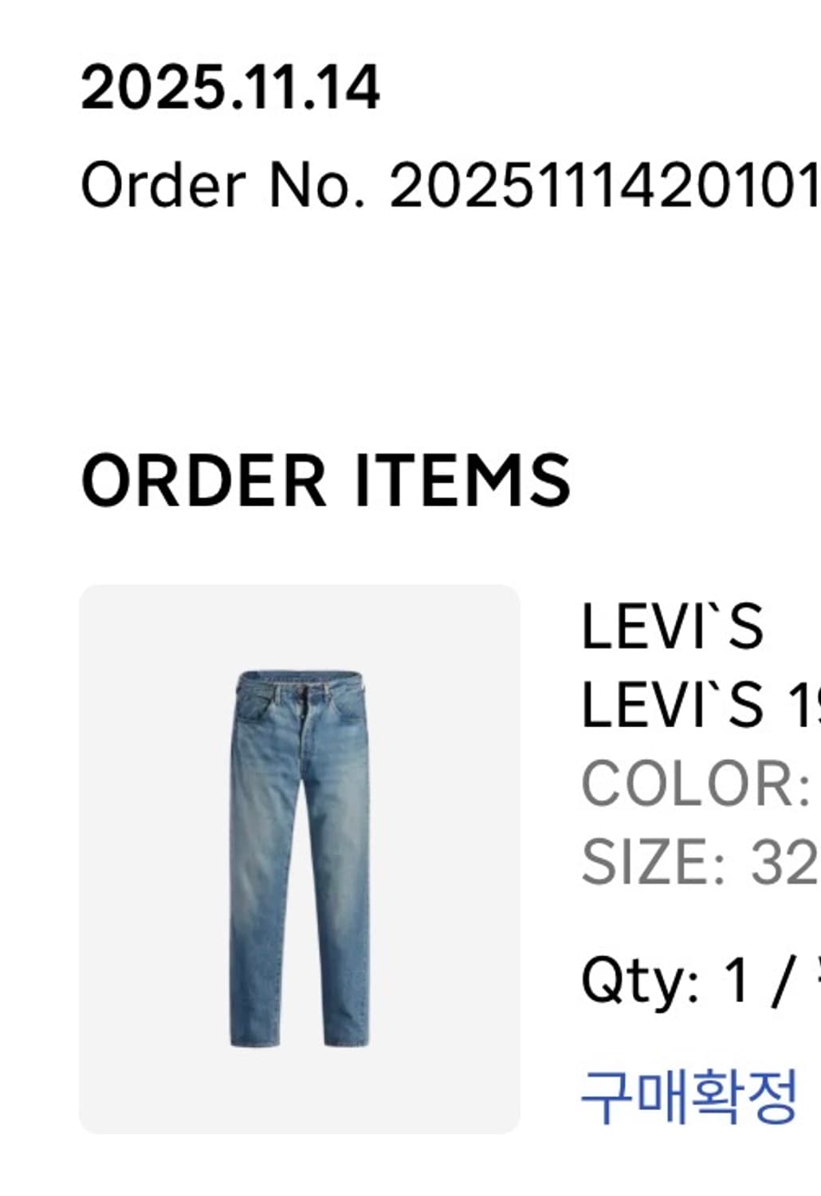Select the LEVI`S brand name
This screenshot has height=1196, width=821.
click(673, 627)
